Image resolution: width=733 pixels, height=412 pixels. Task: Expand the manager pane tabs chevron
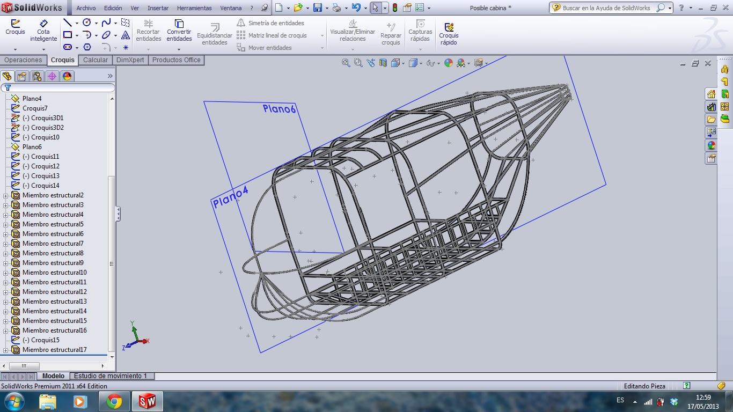point(110,76)
